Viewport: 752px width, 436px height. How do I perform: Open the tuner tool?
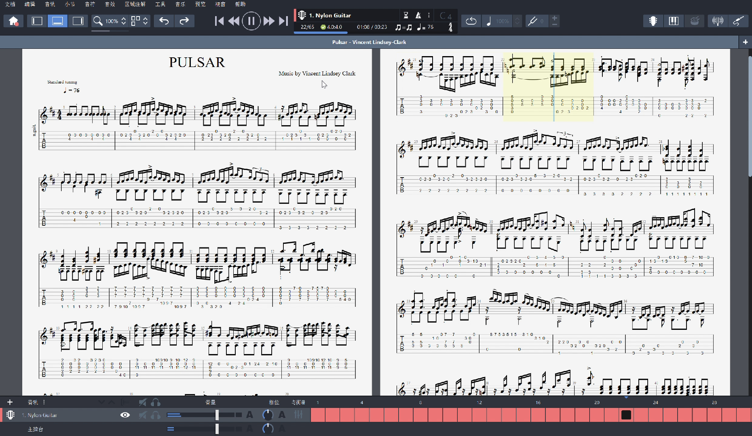(x=718, y=21)
